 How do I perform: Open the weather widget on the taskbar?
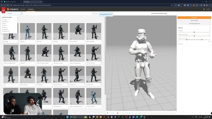[6, 117]
